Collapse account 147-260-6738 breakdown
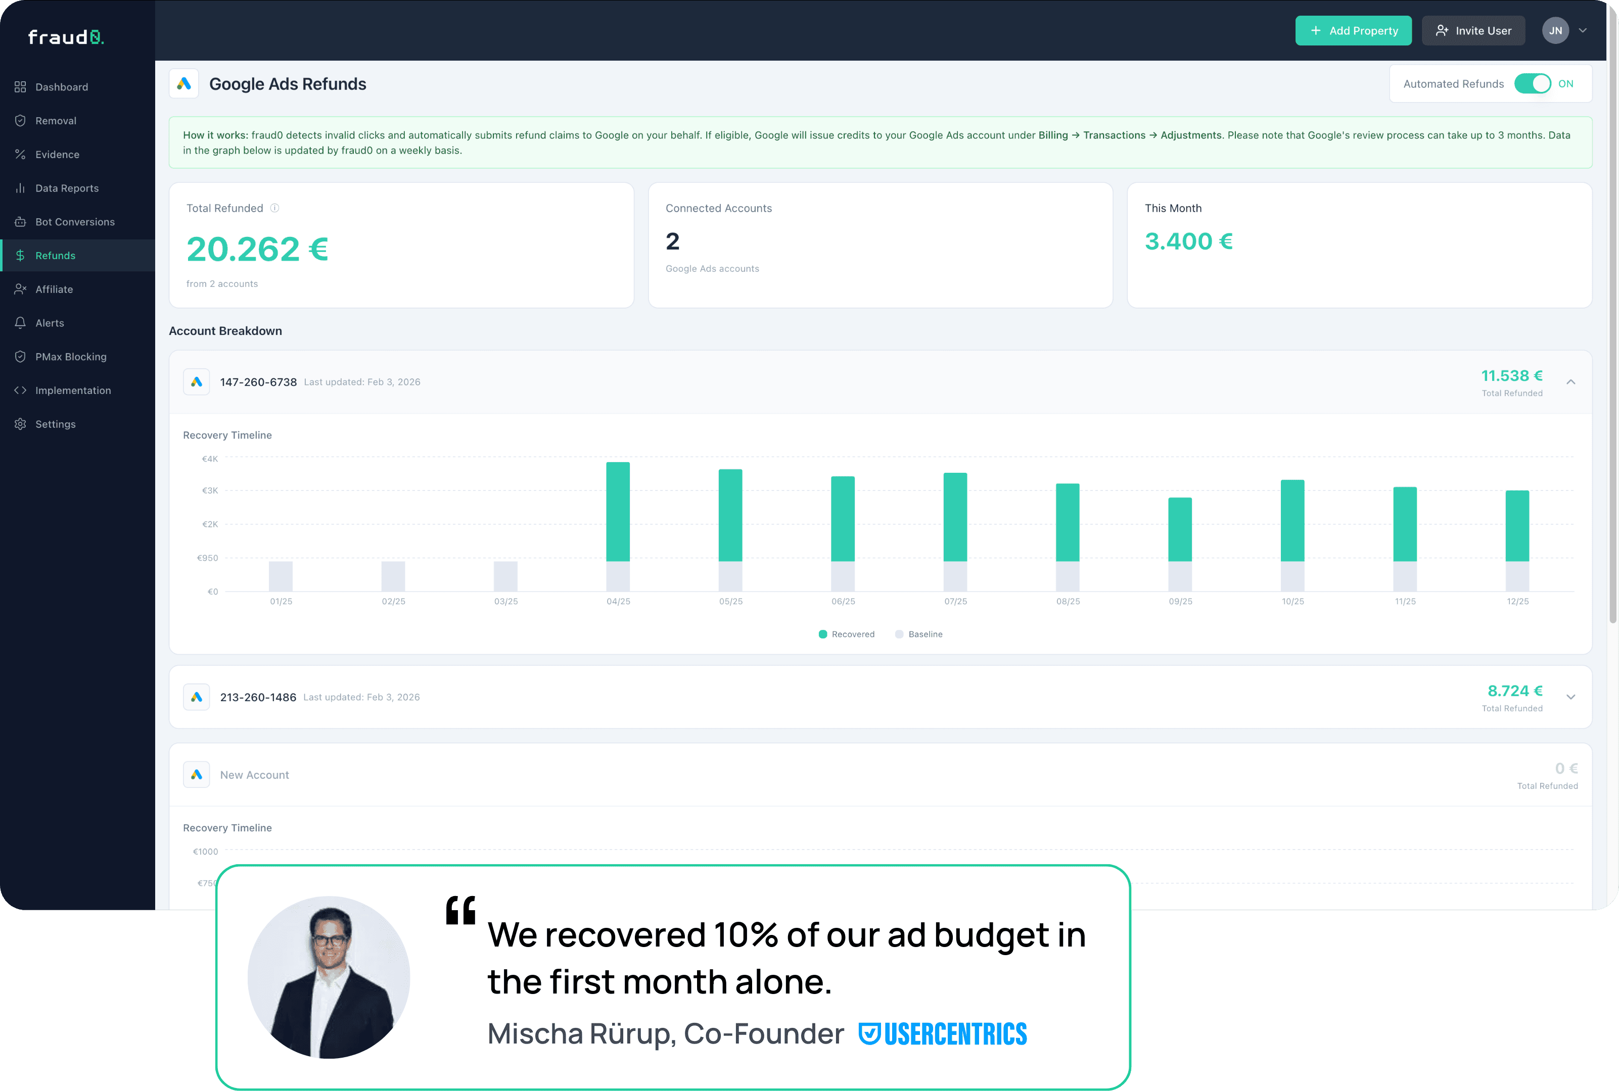This screenshot has width=1619, height=1091. (1571, 382)
